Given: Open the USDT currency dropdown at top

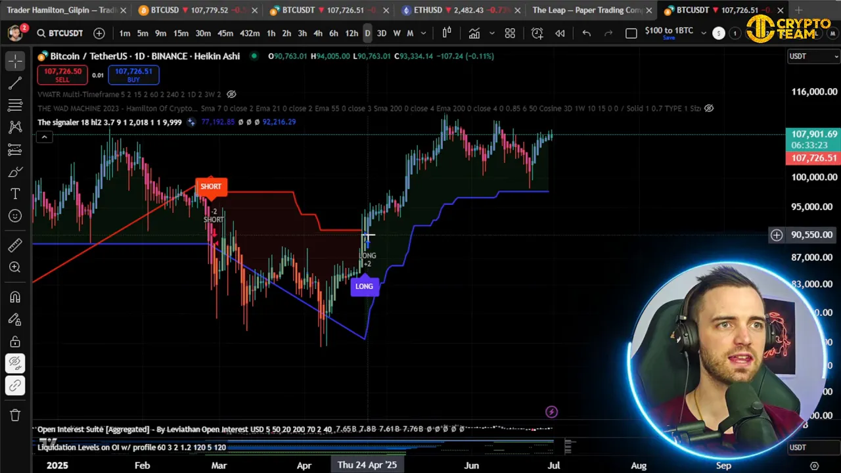Looking at the screenshot, I should coord(813,56).
